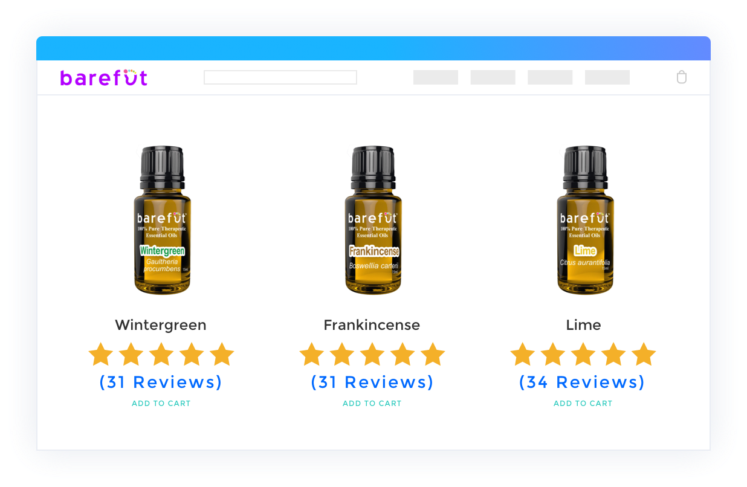
Task: Open the Wintergreen bottle image
Action: (x=162, y=221)
